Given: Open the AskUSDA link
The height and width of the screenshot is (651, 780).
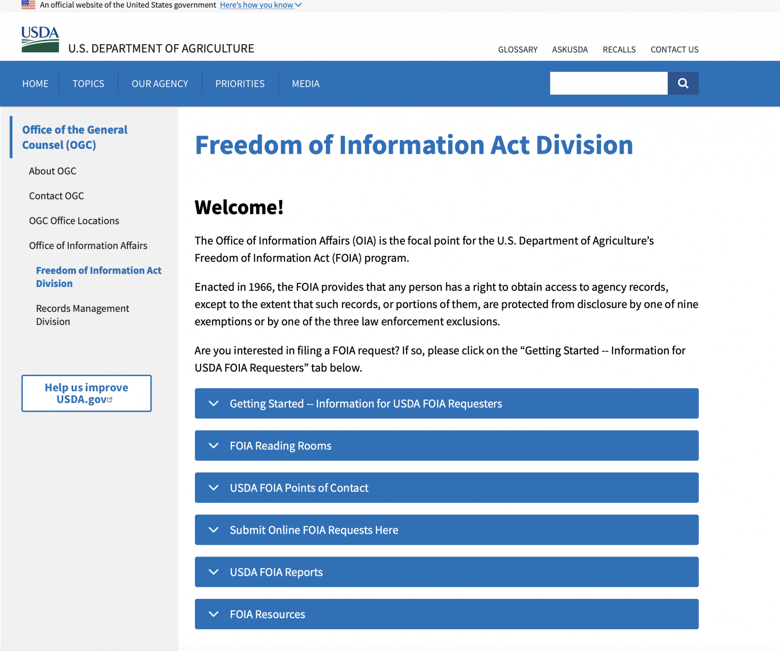Looking at the screenshot, I should 570,49.
